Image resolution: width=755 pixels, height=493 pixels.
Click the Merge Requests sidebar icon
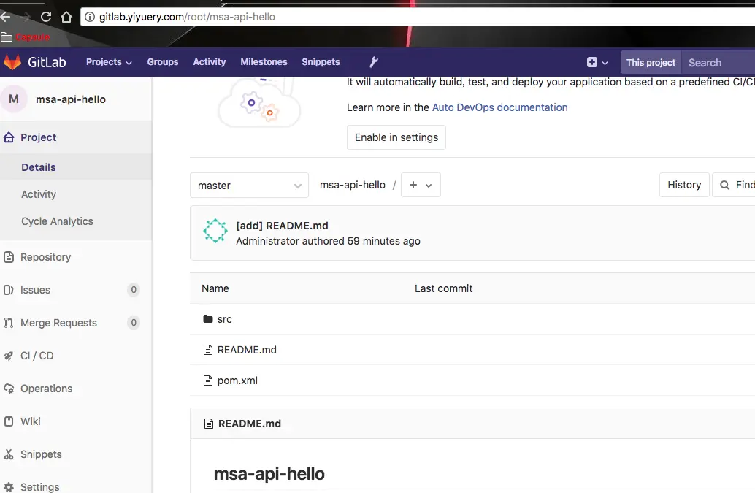9,323
